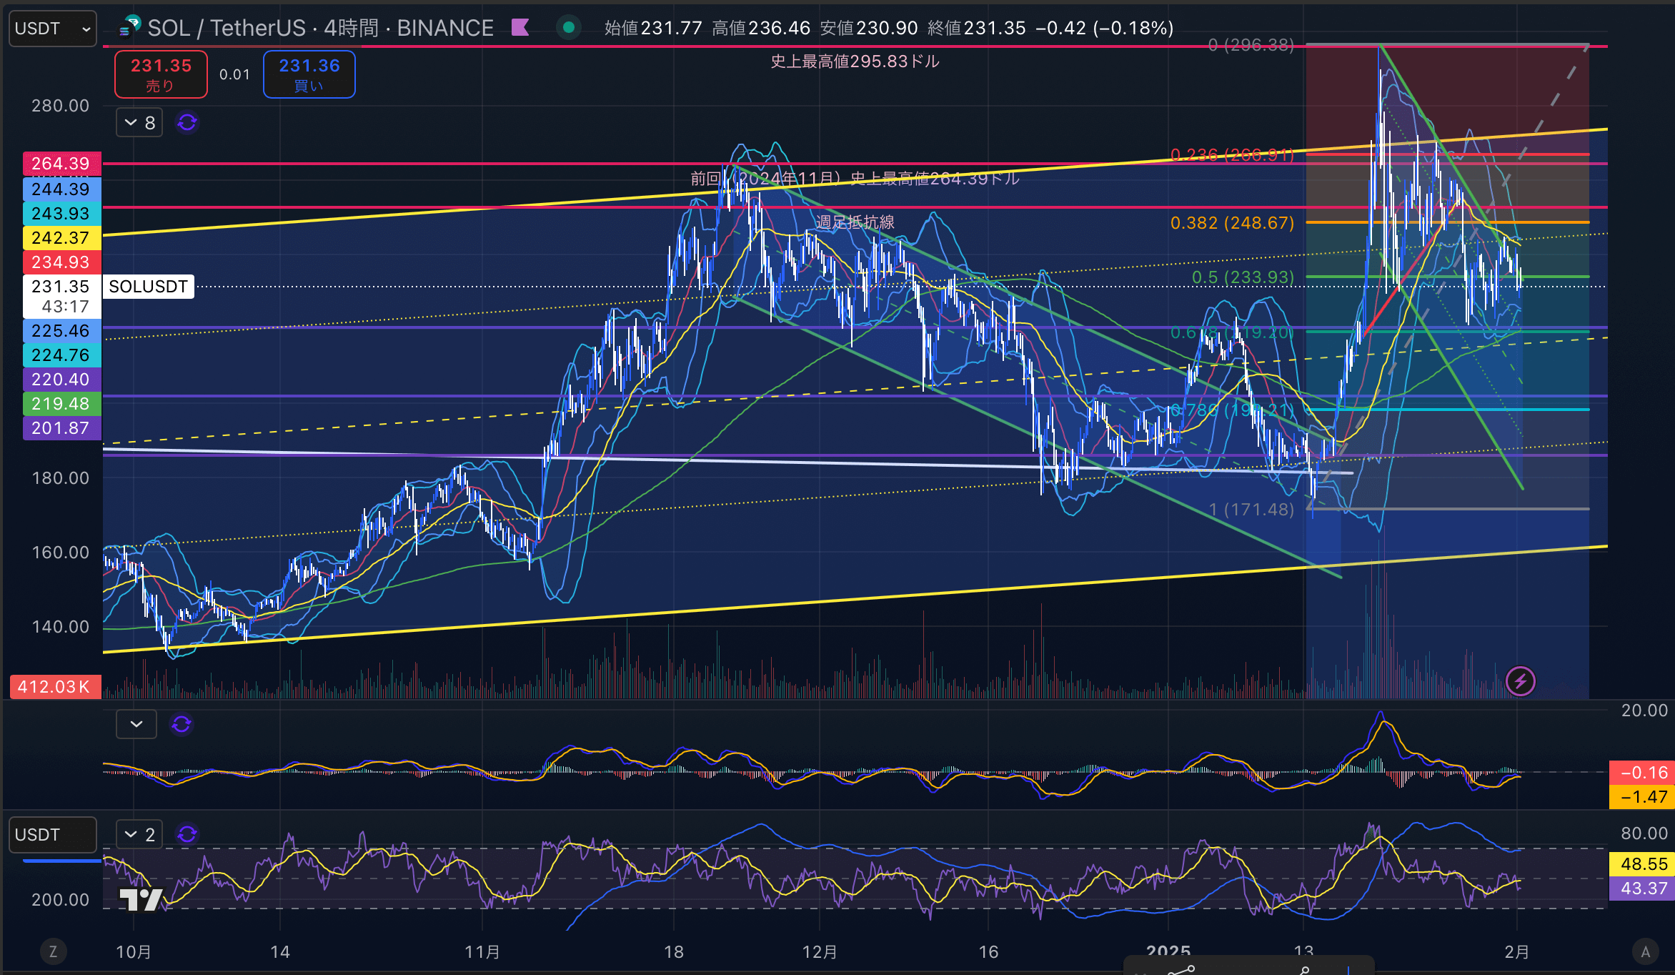Click the 2月 date on time axis
Viewport: 1675px width, 975px height.
coord(1517,952)
